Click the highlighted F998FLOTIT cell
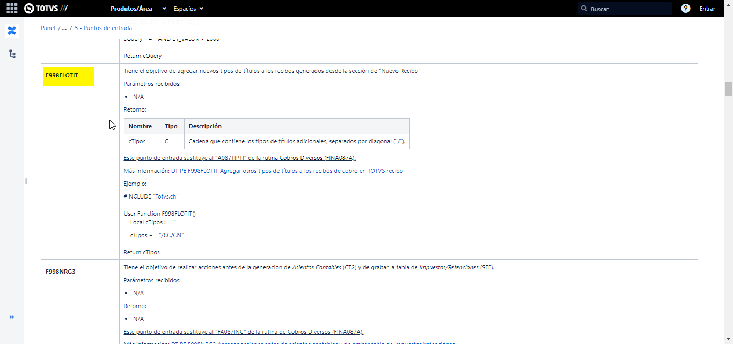 pos(69,76)
